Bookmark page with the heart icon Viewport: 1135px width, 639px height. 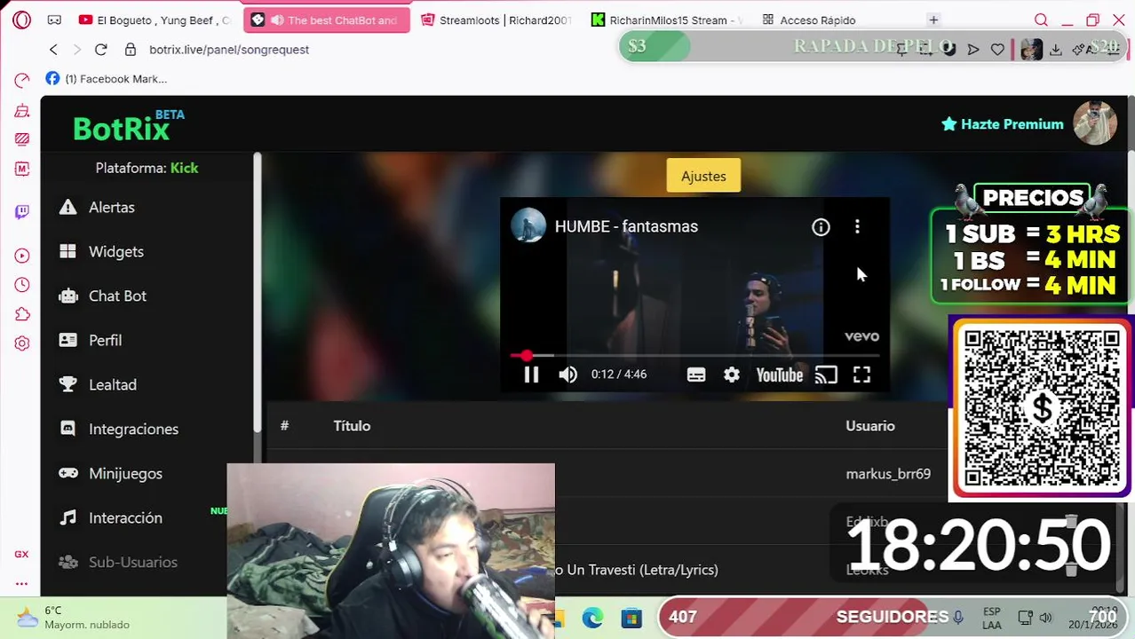pyautogui.click(x=997, y=50)
